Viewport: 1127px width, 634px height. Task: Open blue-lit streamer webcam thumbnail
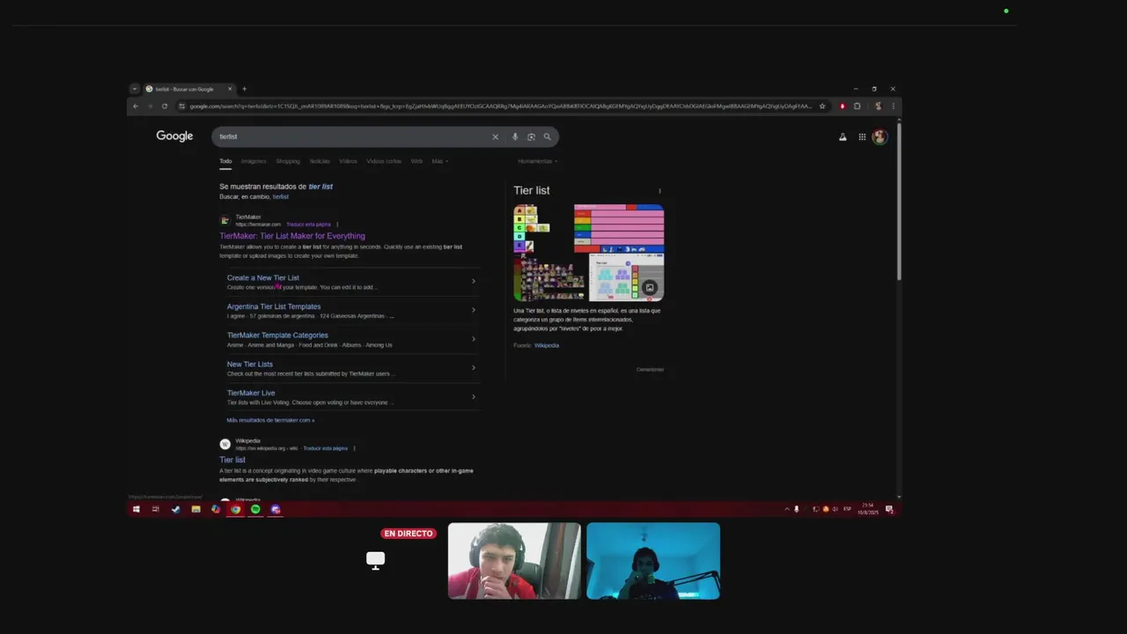(653, 561)
